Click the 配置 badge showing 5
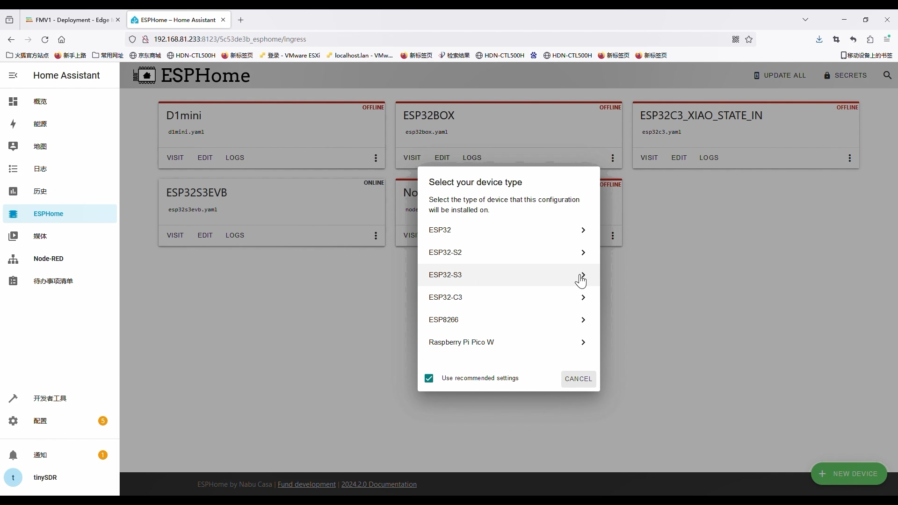The width and height of the screenshot is (898, 505). 103,421
